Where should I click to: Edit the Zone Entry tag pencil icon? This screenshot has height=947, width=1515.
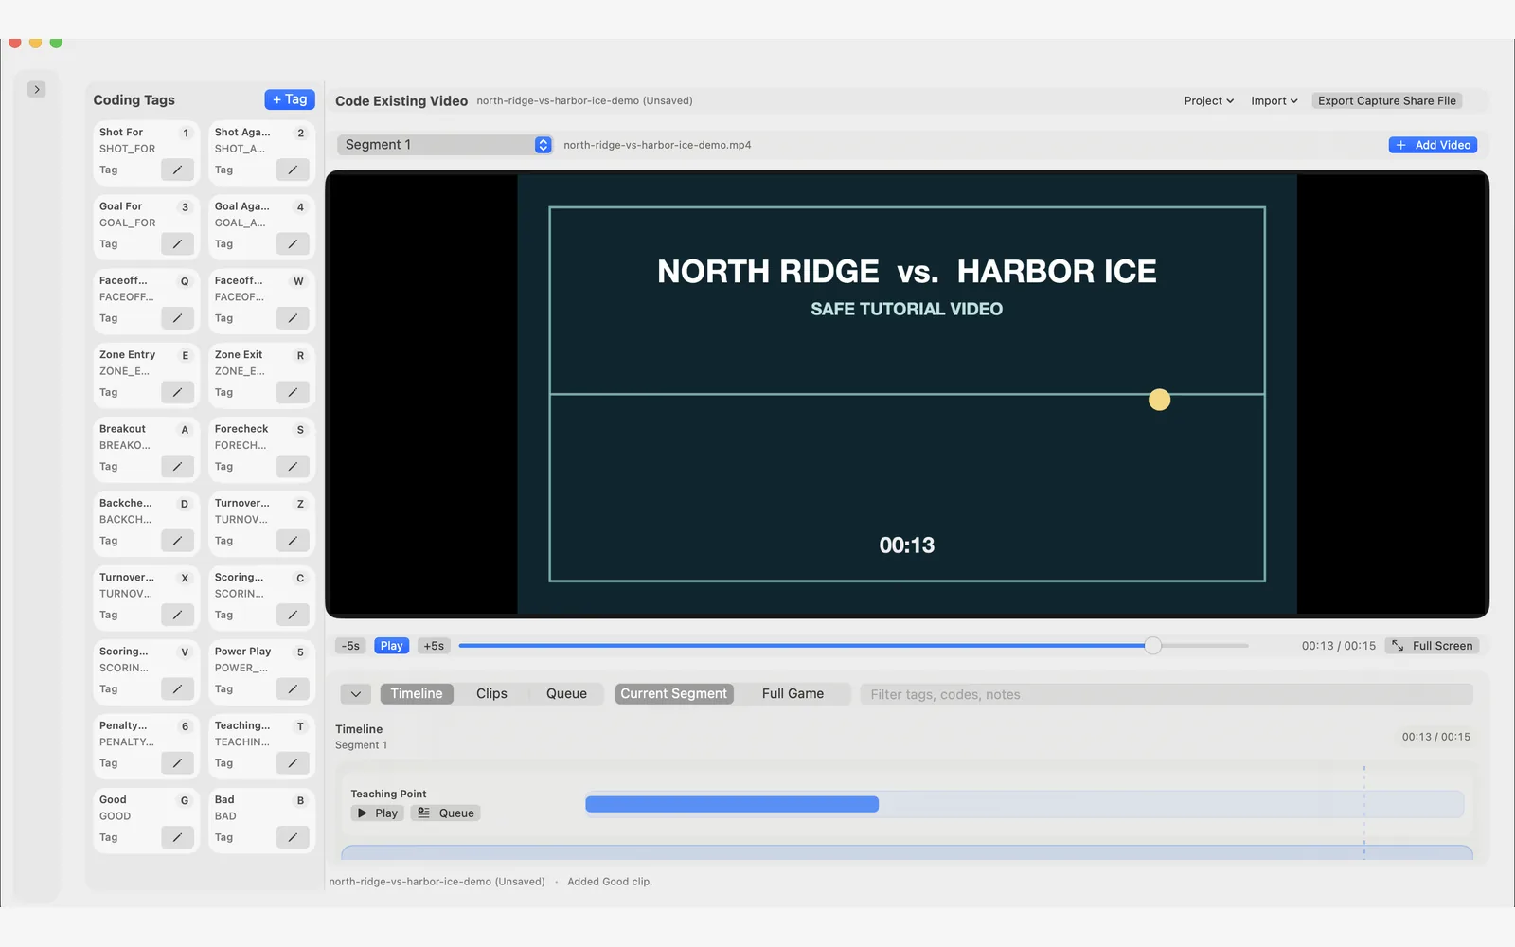[x=177, y=392]
